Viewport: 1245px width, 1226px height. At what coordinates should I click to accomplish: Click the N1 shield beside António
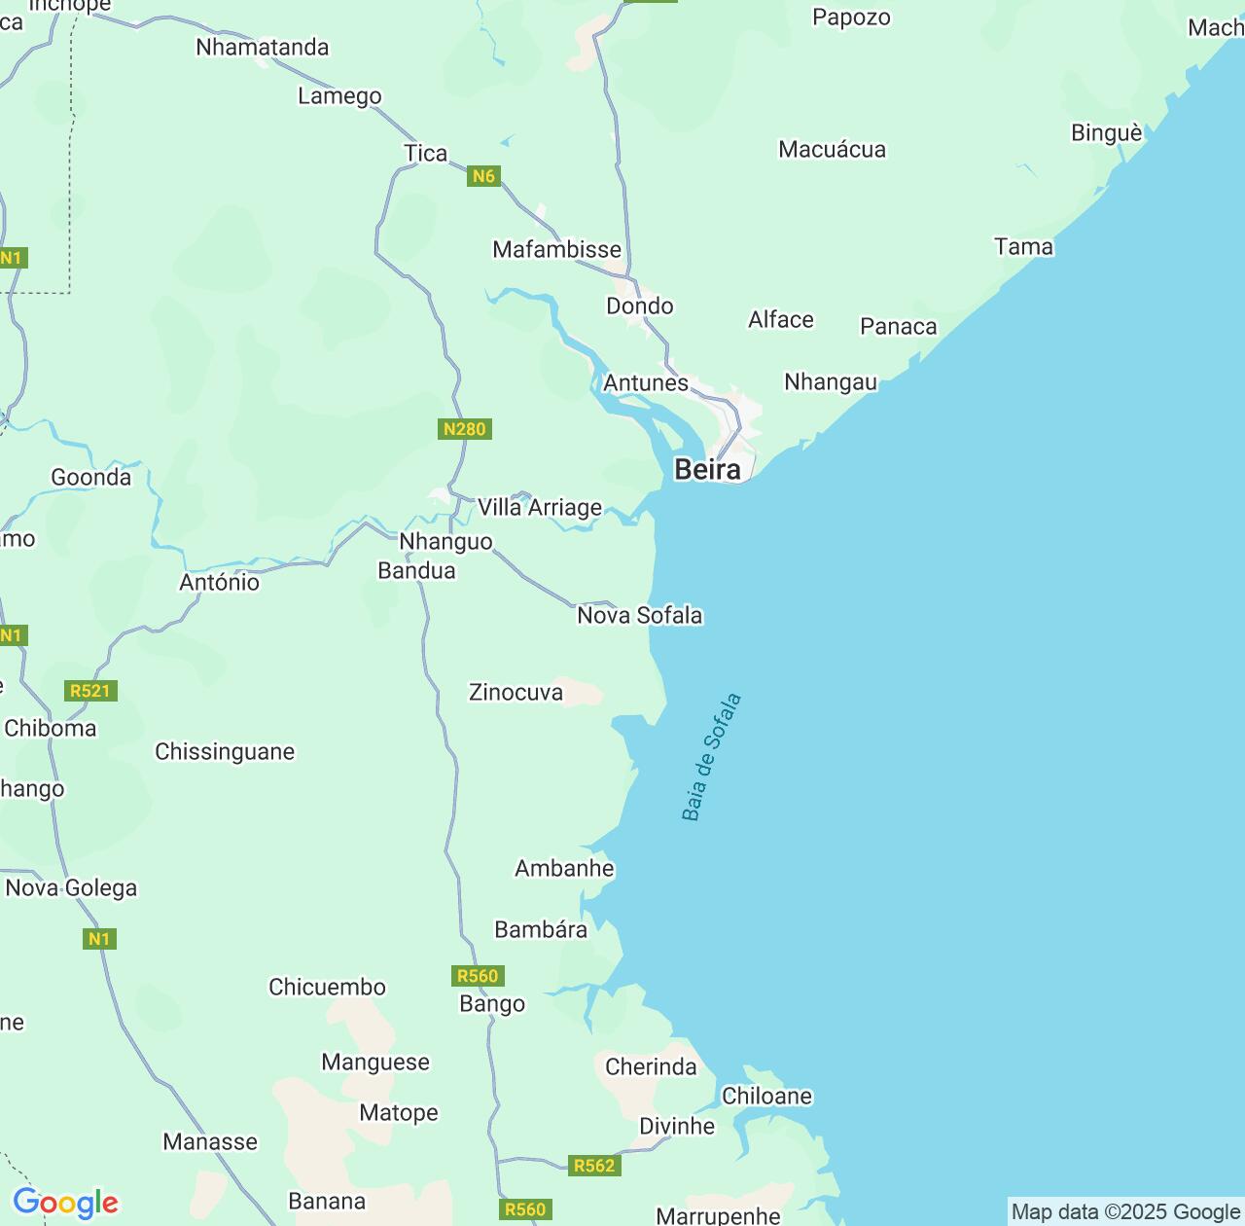(12, 636)
